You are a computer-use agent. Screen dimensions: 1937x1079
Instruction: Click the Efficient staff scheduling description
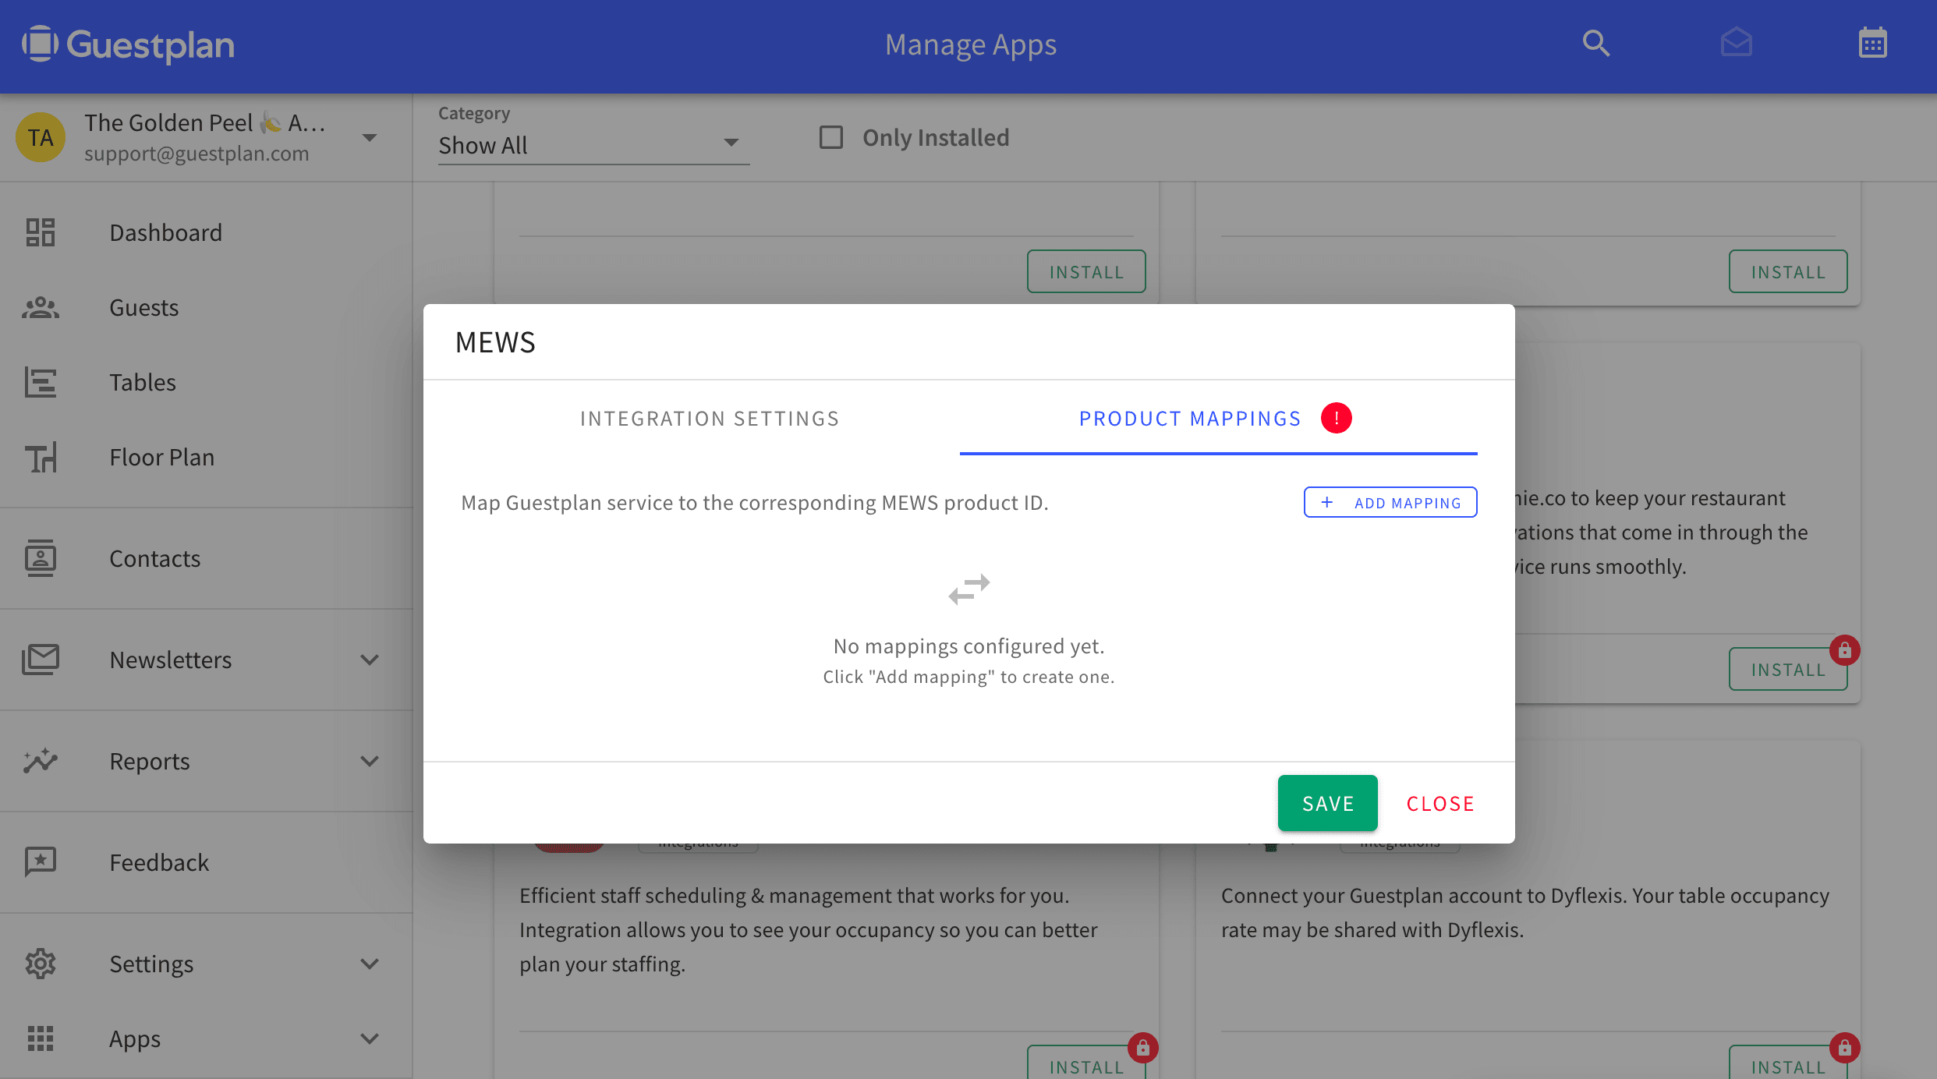pos(809,929)
